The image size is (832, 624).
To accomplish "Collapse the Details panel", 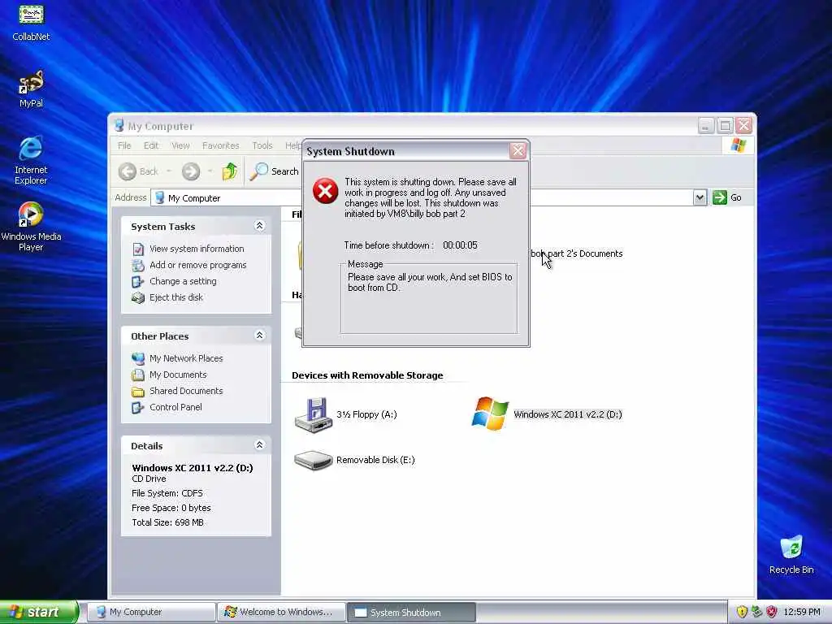I will 259,445.
